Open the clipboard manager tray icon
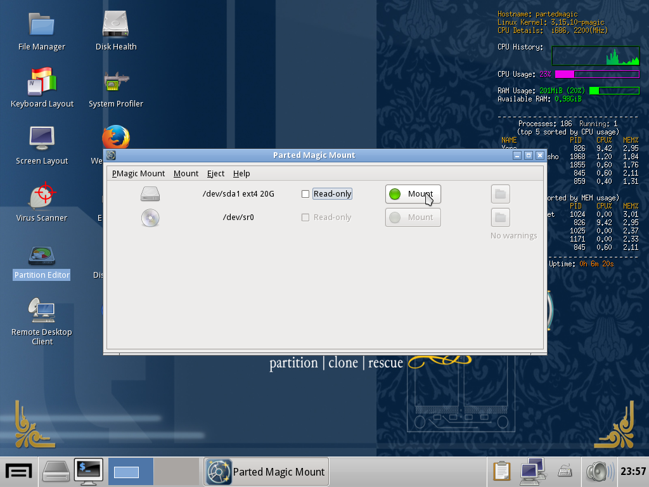Viewport: 649px width, 487px height. click(502, 472)
